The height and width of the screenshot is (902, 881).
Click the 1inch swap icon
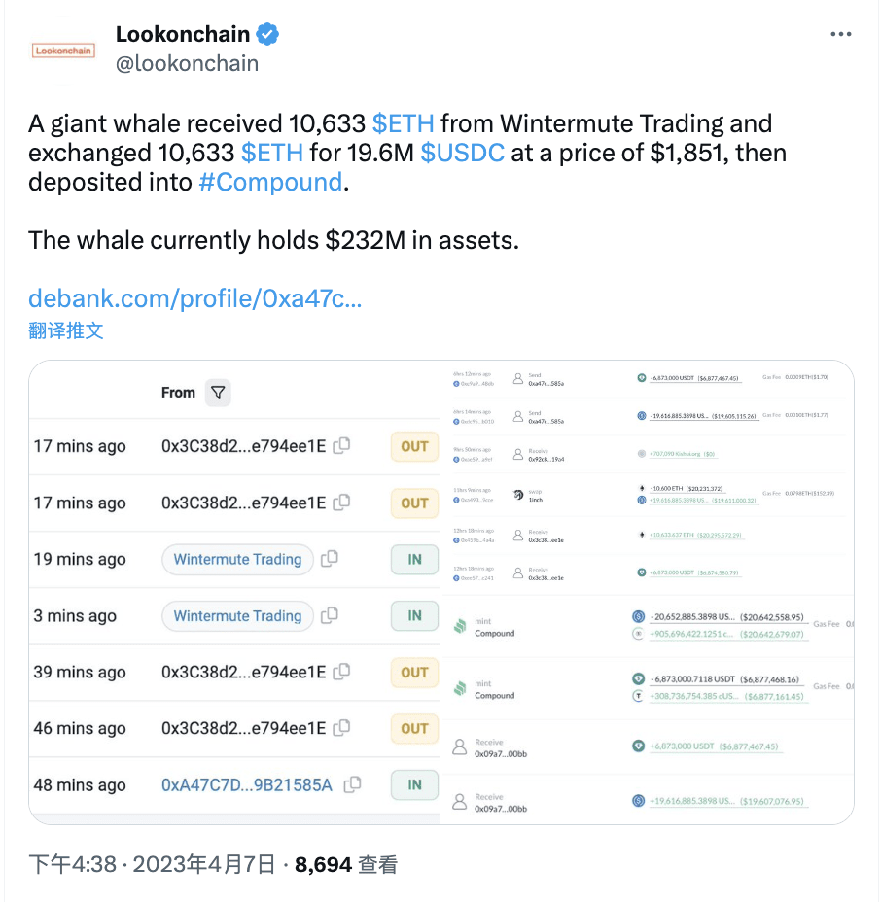pos(518,494)
